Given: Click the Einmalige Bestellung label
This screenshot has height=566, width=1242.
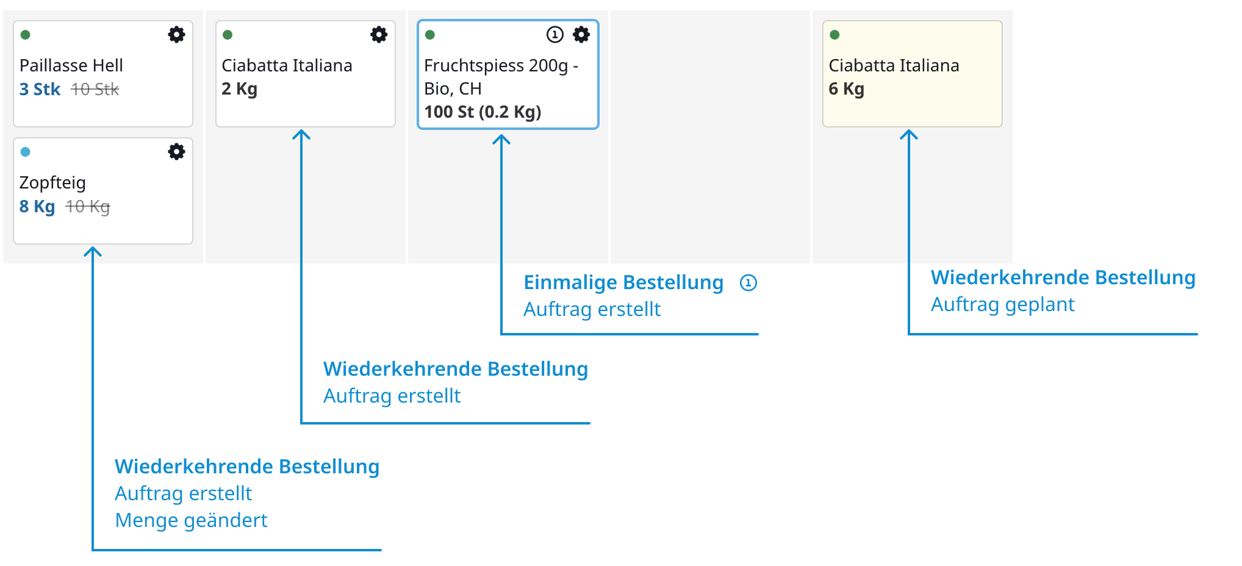Looking at the screenshot, I should coord(623,282).
